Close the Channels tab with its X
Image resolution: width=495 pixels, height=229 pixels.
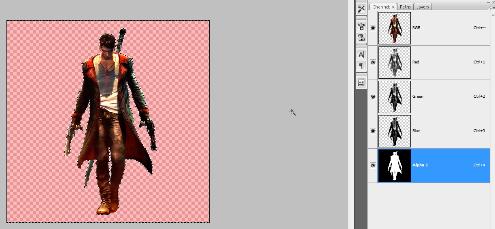click(x=393, y=7)
